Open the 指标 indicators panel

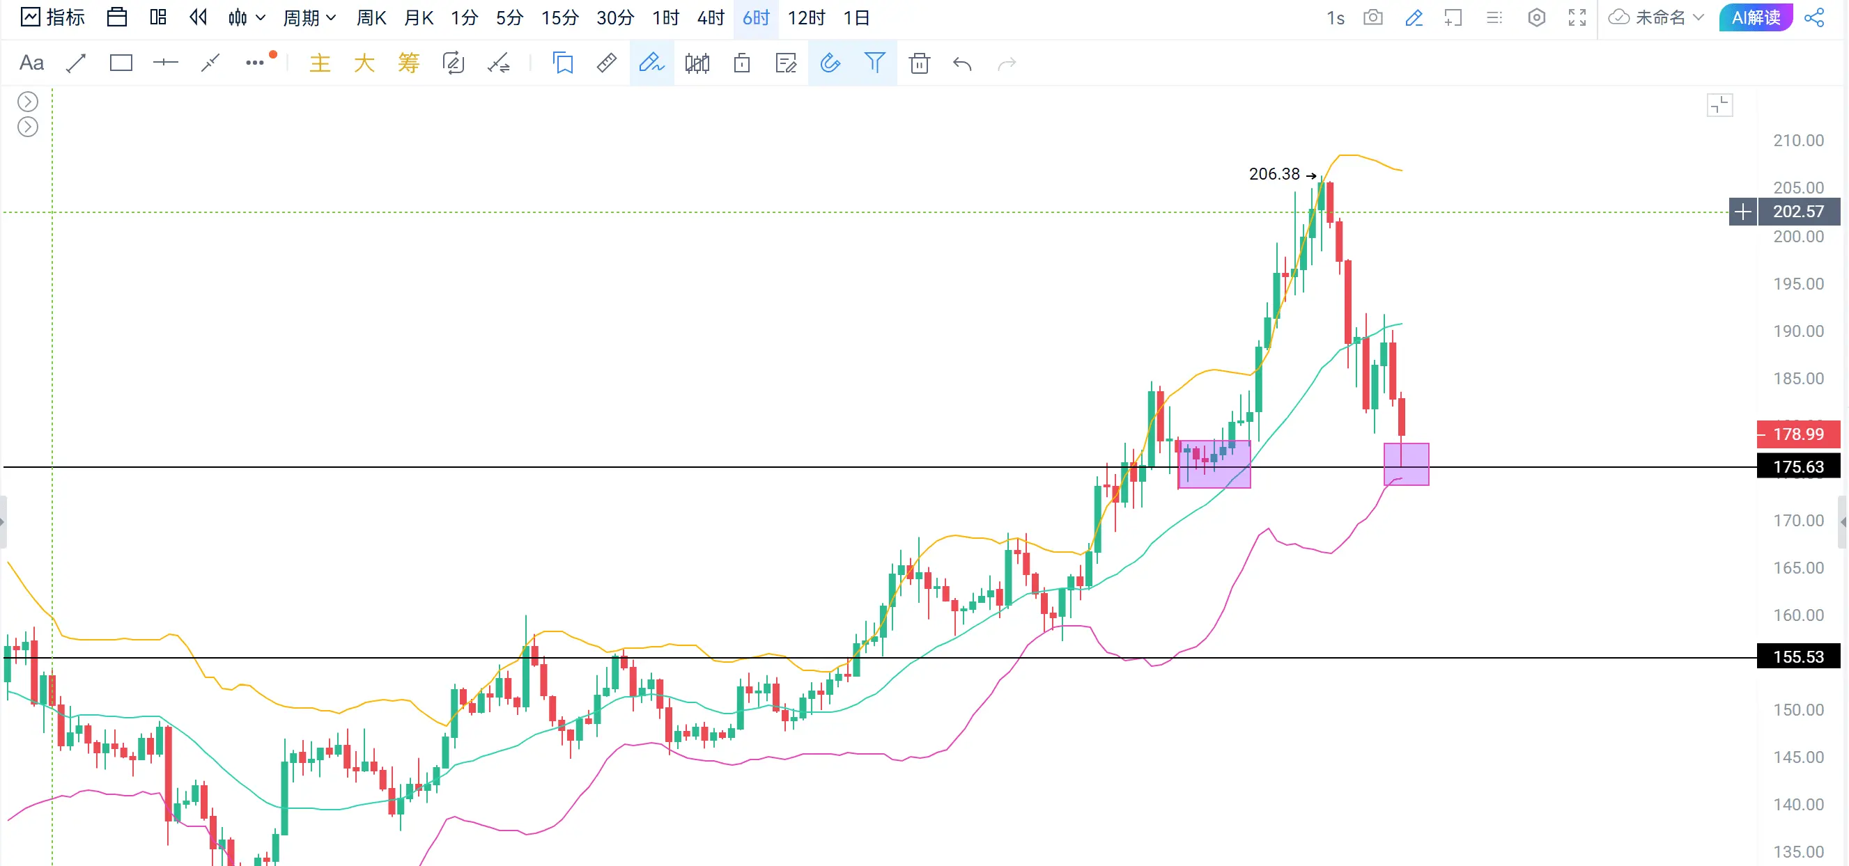click(52, 17)
